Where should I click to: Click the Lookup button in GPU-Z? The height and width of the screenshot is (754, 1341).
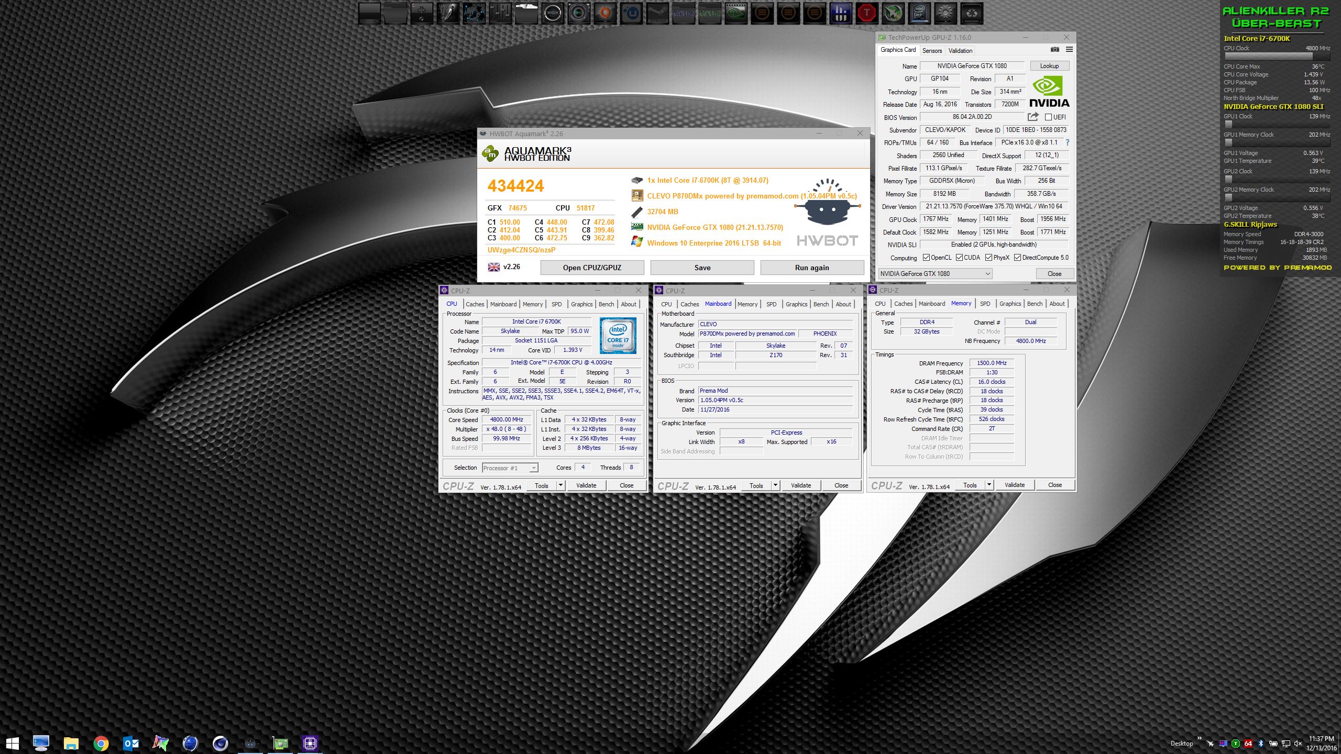point(1049,66)
